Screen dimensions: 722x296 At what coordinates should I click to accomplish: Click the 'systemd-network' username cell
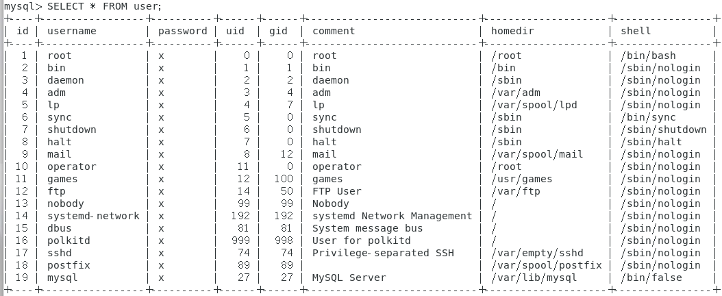(93, 216)
